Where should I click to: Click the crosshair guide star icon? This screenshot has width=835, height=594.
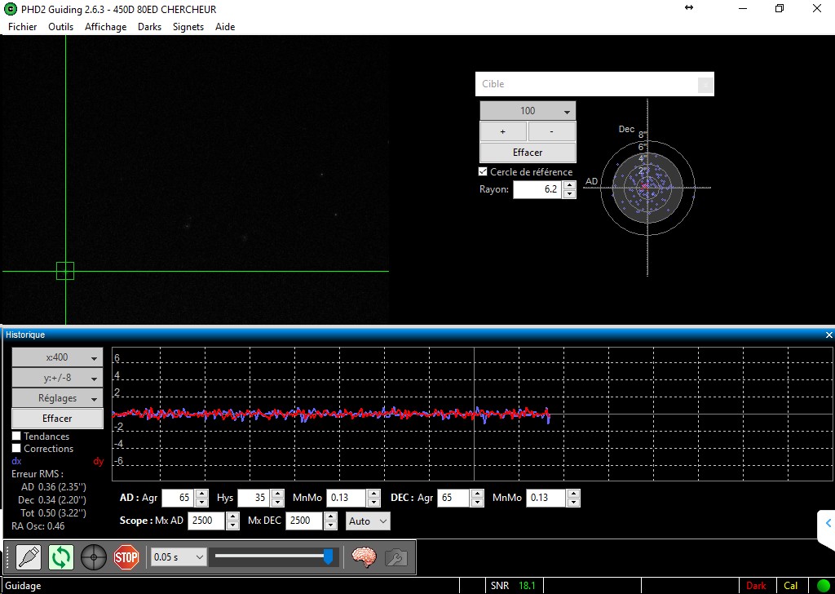94,558
